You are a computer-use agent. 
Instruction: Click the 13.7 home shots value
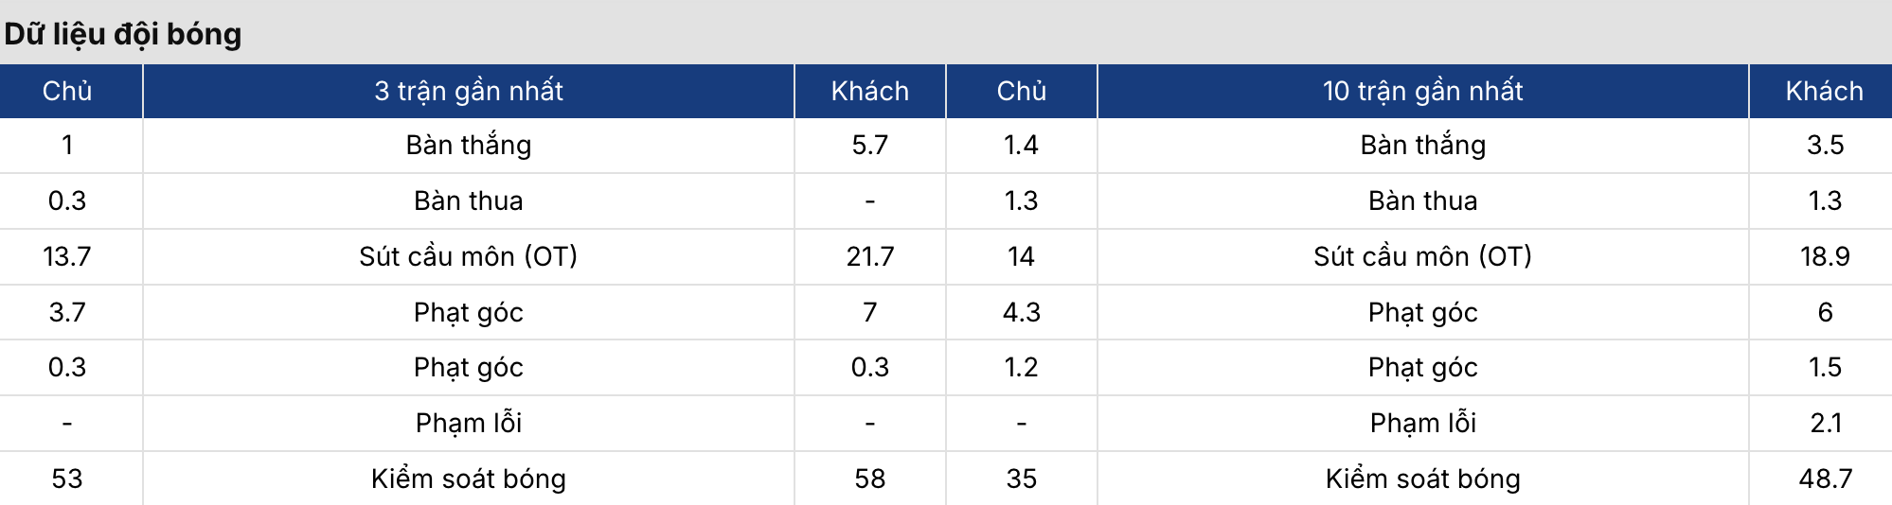[67, 256]
